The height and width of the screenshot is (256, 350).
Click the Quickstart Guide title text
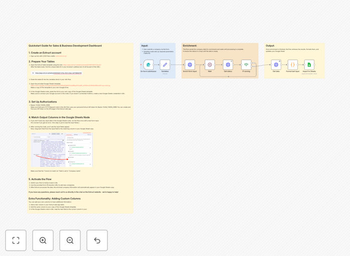65,46
